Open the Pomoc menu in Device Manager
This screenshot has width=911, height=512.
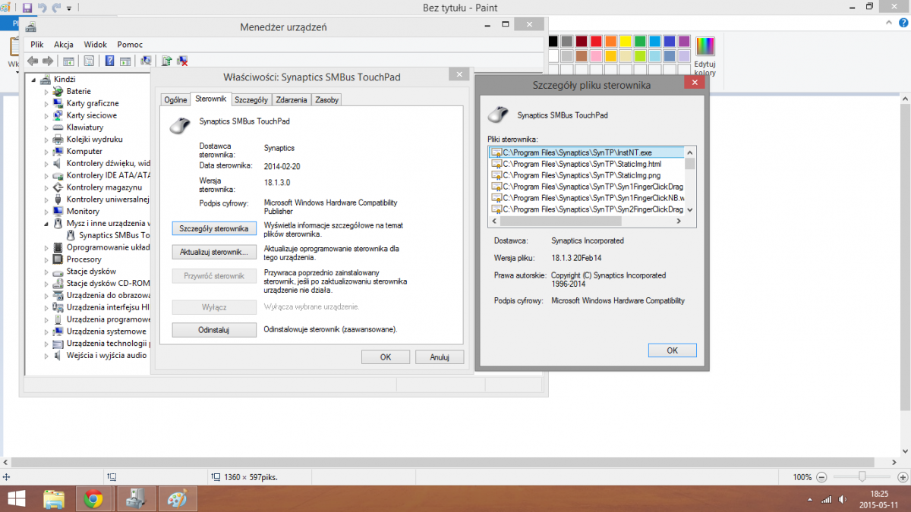pyautogui.click(x=130, y=45)
